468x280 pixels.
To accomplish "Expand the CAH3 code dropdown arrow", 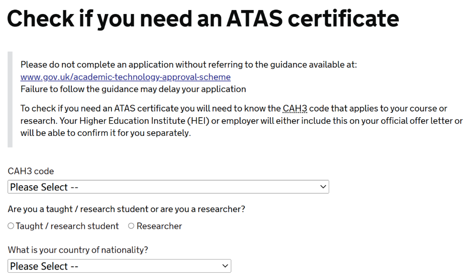I will (x=323, y=187).
